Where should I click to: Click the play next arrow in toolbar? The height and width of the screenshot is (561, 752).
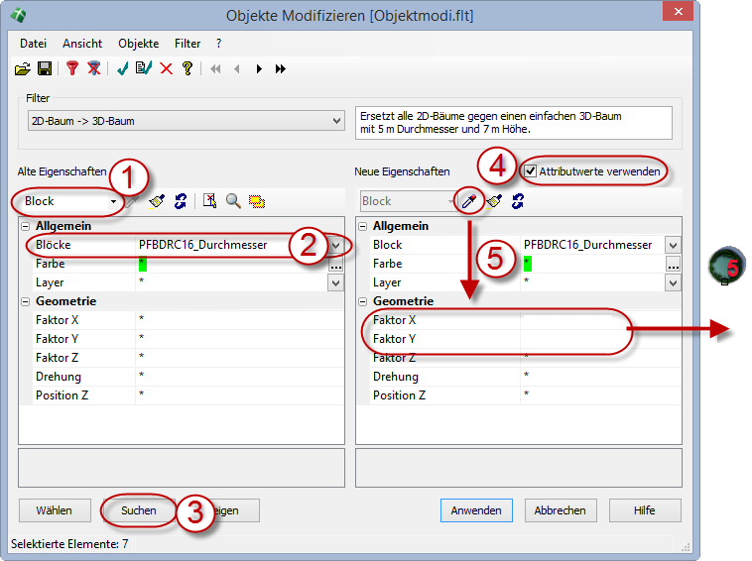pyautogui.click(x=259, y=68)
